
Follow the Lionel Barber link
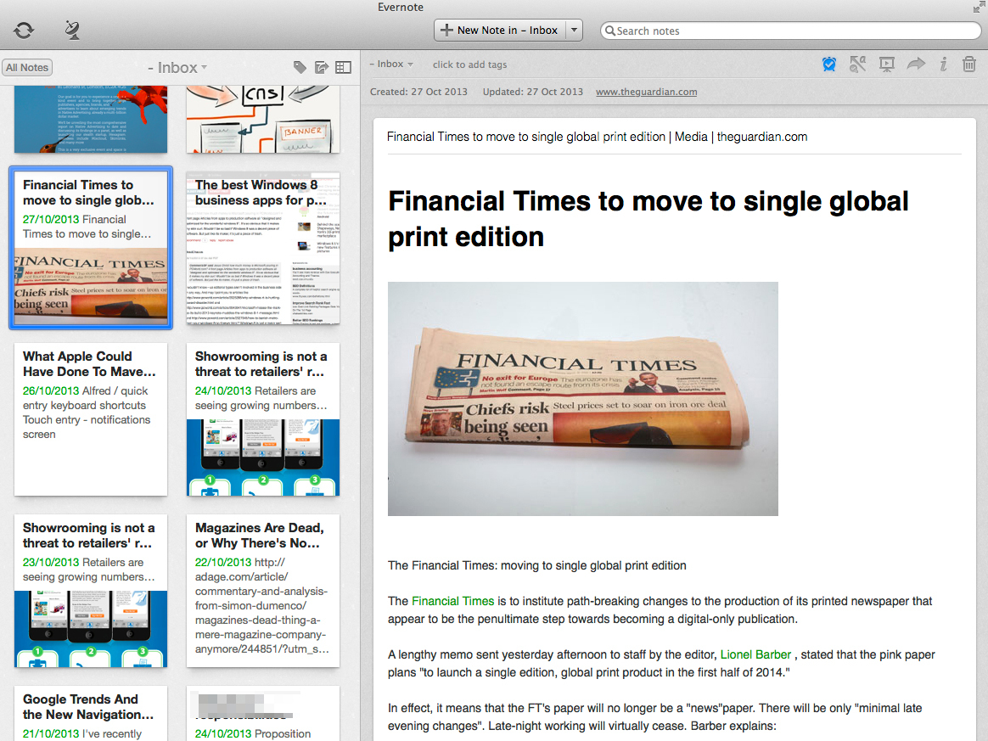click(755, 654)
